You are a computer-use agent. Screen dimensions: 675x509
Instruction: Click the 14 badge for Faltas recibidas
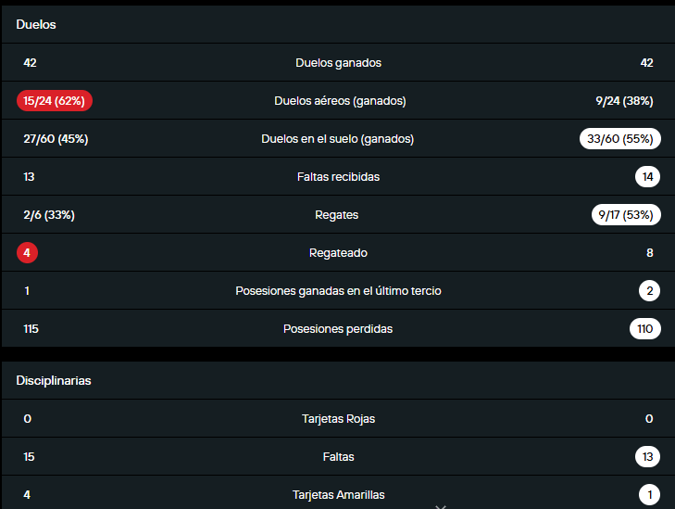click(648, 176)
